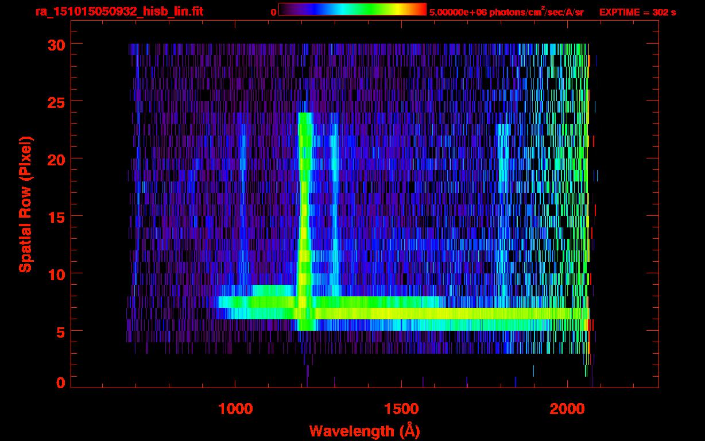Click the 5.00000e+06 photons/cm²/sec/Å/sr label
Viewport: 705px width, 441px height.
[x=506, y=12]
